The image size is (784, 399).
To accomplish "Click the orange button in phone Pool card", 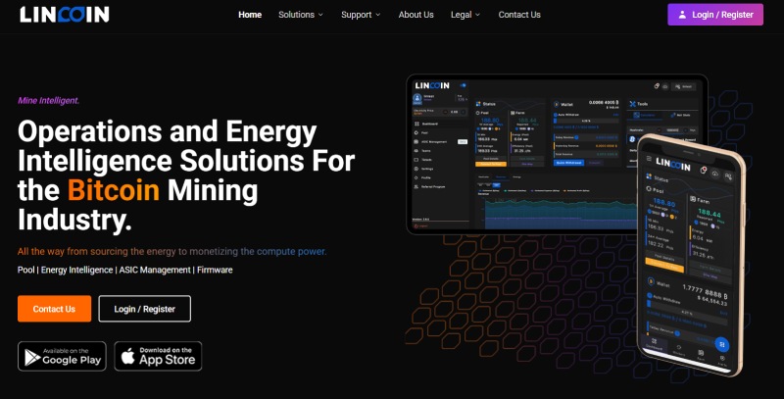I will (x=664, y=265).
